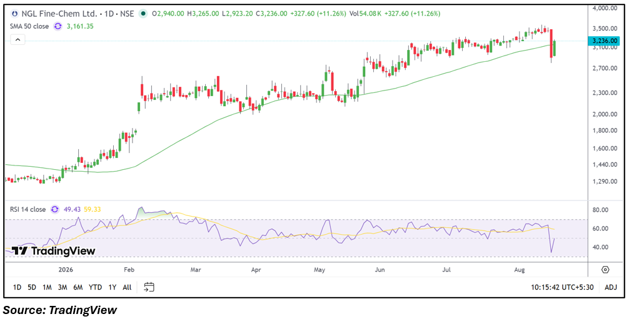Screen dimensions: 629x319
Task: Click the 4,000.00 price axis label
Action: [x=605, y=8]
